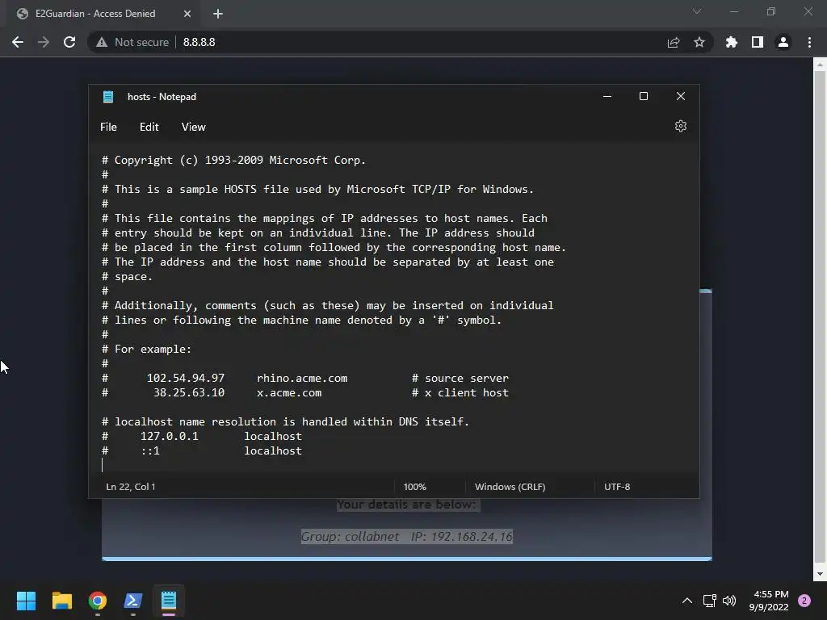Open network status tray icon
Screen dimensions: 827x620
point(709,601)
